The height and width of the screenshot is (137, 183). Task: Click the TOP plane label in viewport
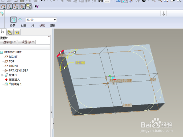coord(153,80)
